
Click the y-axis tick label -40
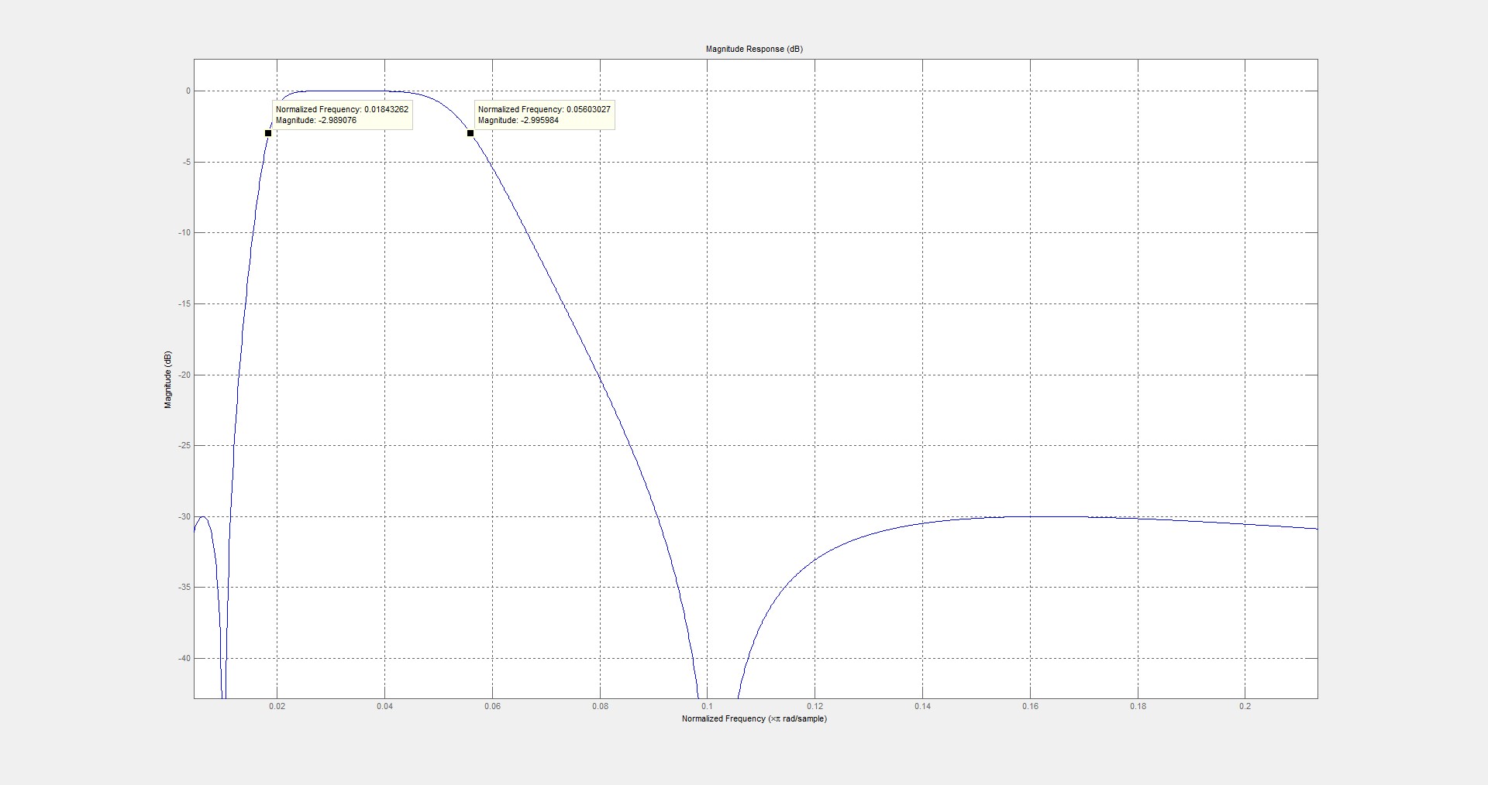184,659
